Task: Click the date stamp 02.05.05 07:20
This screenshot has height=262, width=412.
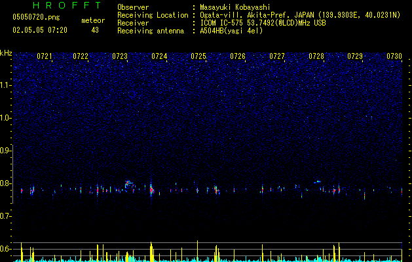Action: (x=40, y=30)
